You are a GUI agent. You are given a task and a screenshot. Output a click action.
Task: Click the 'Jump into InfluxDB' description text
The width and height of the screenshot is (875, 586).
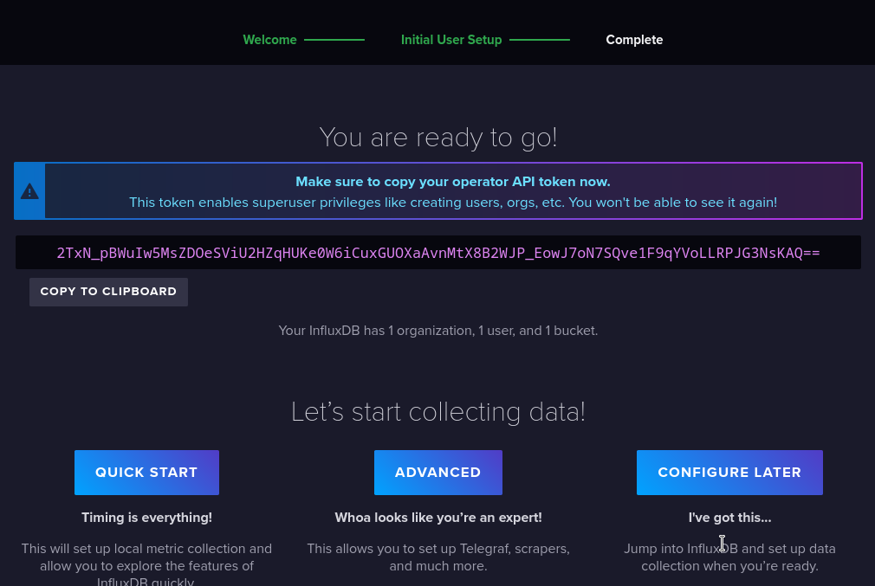click(729, 557)
